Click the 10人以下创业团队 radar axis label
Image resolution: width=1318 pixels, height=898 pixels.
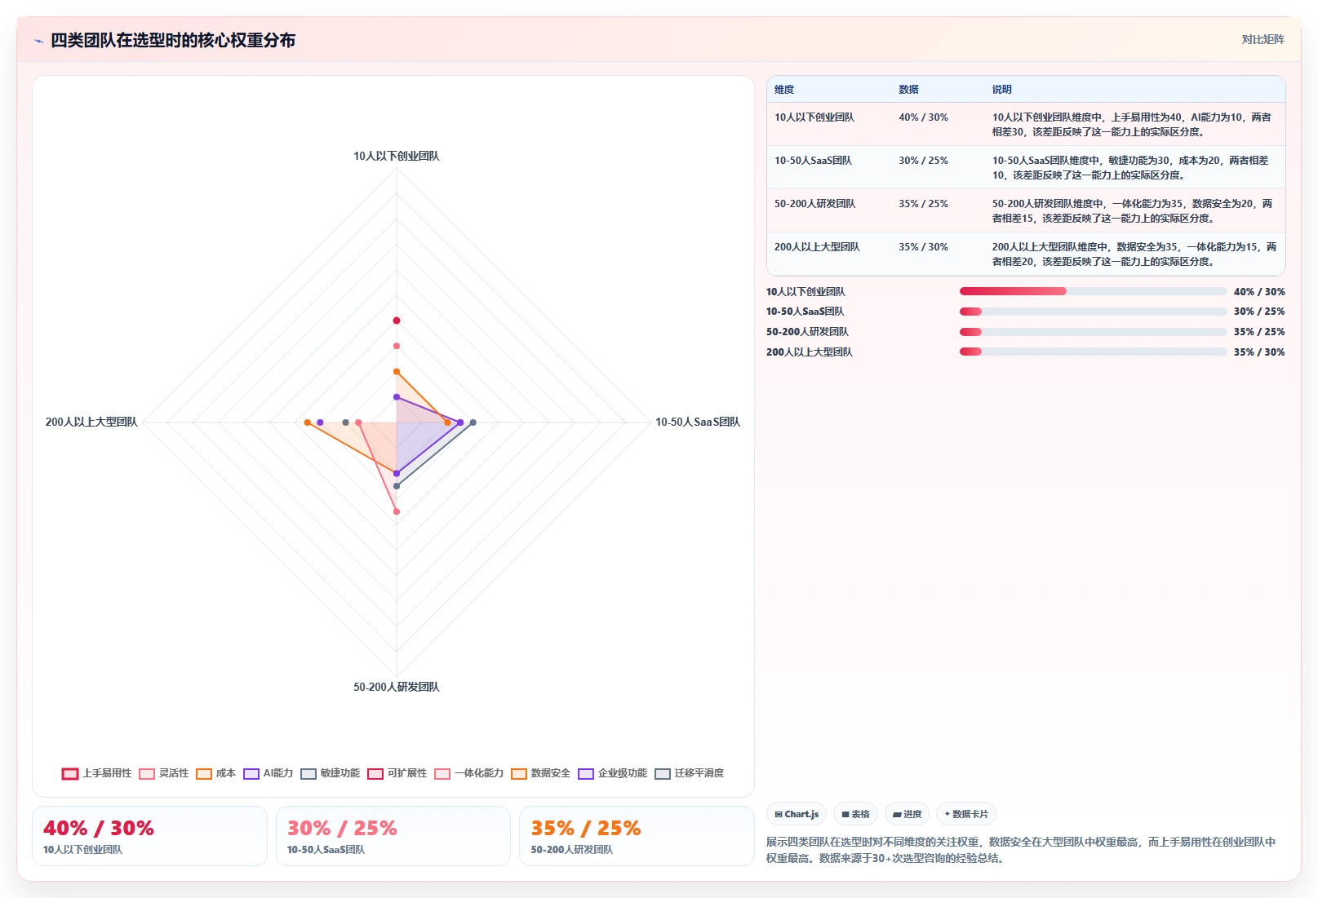(397, 156)
